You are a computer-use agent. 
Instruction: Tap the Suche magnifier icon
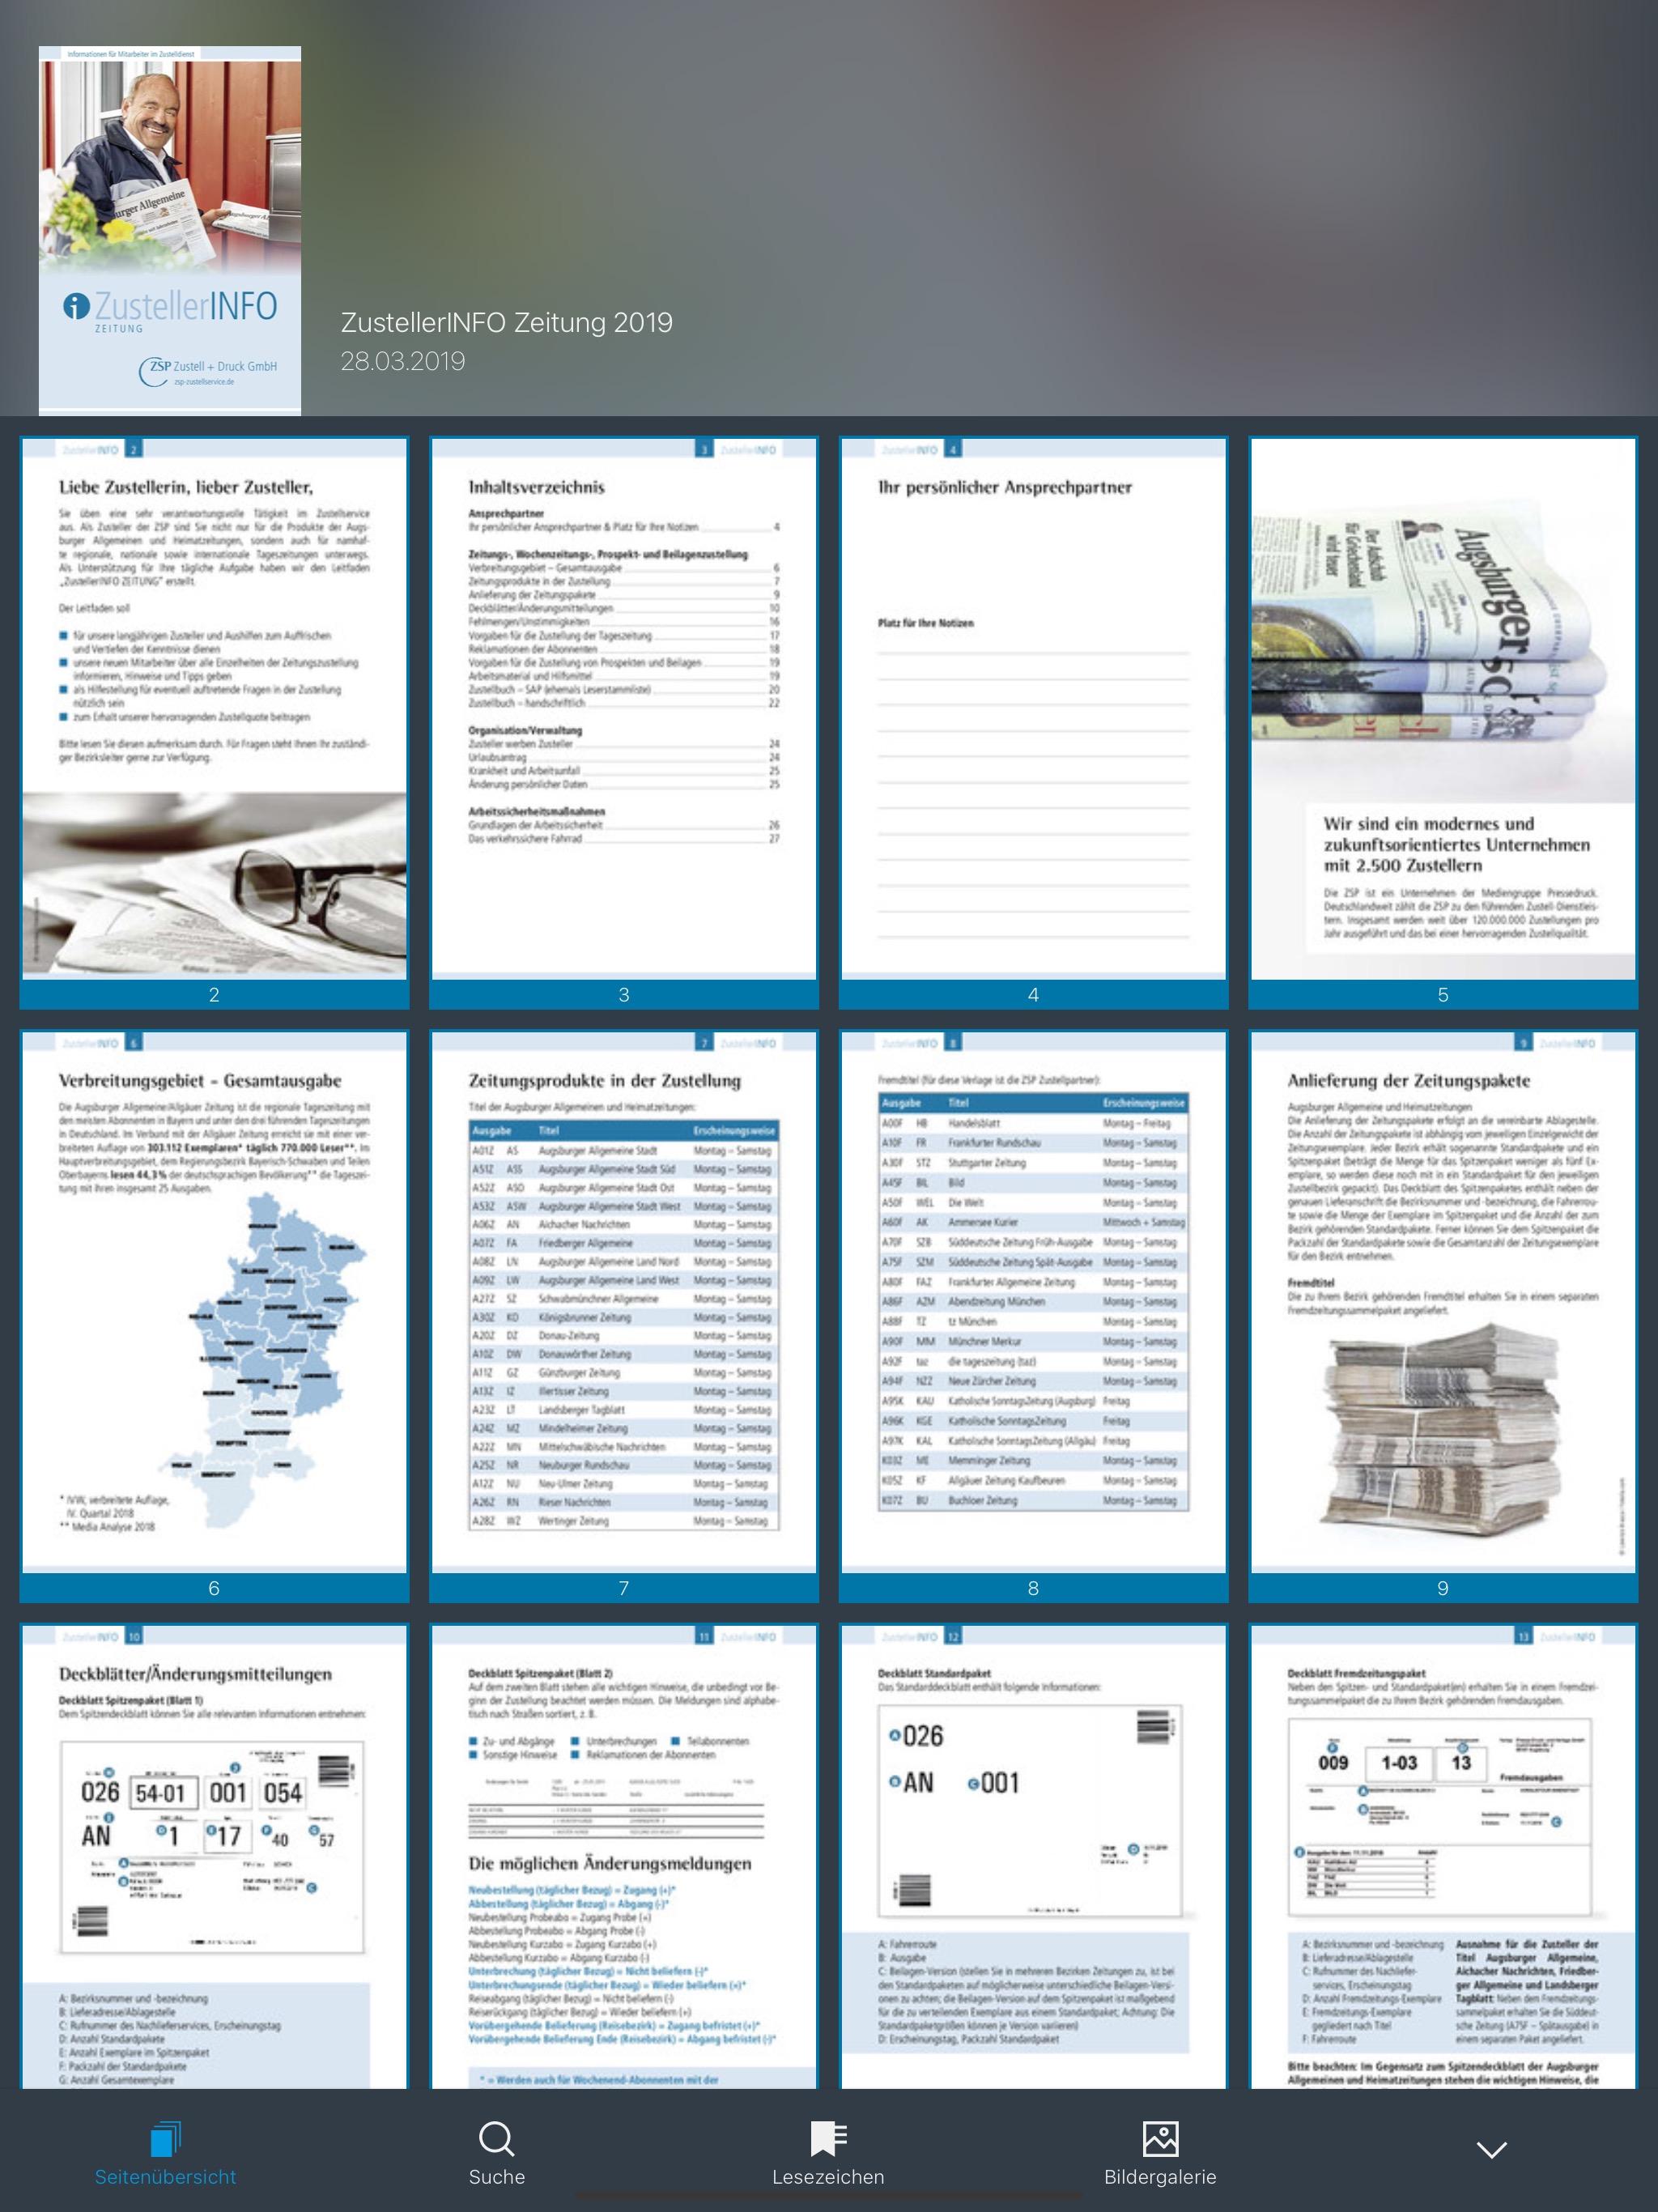click(496, 2139)
